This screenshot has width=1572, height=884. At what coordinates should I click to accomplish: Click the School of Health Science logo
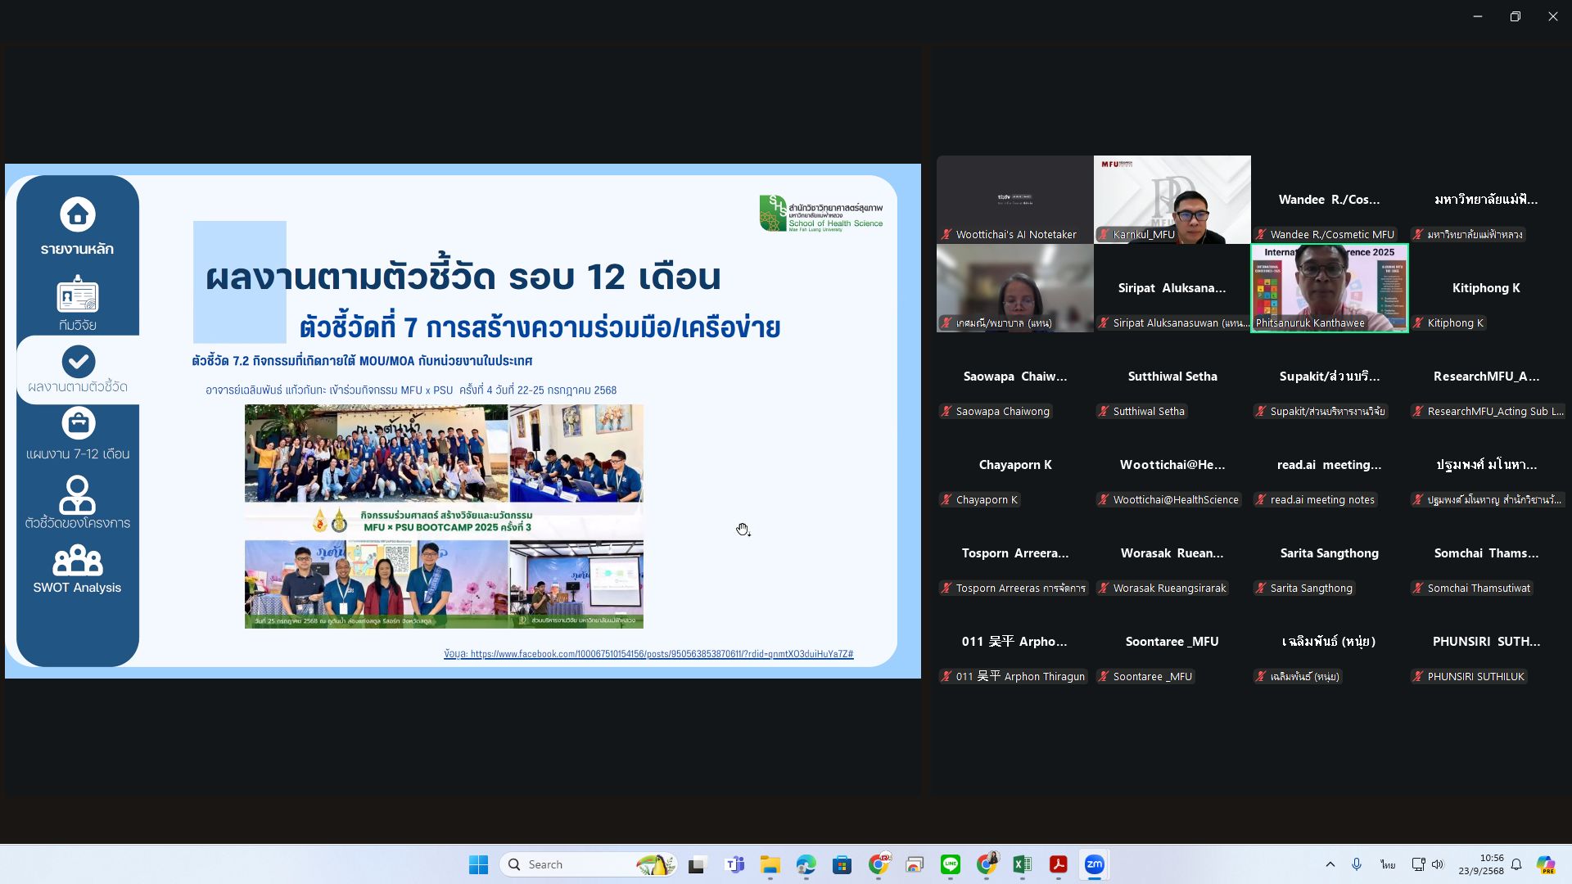click(x=820, y=214)
